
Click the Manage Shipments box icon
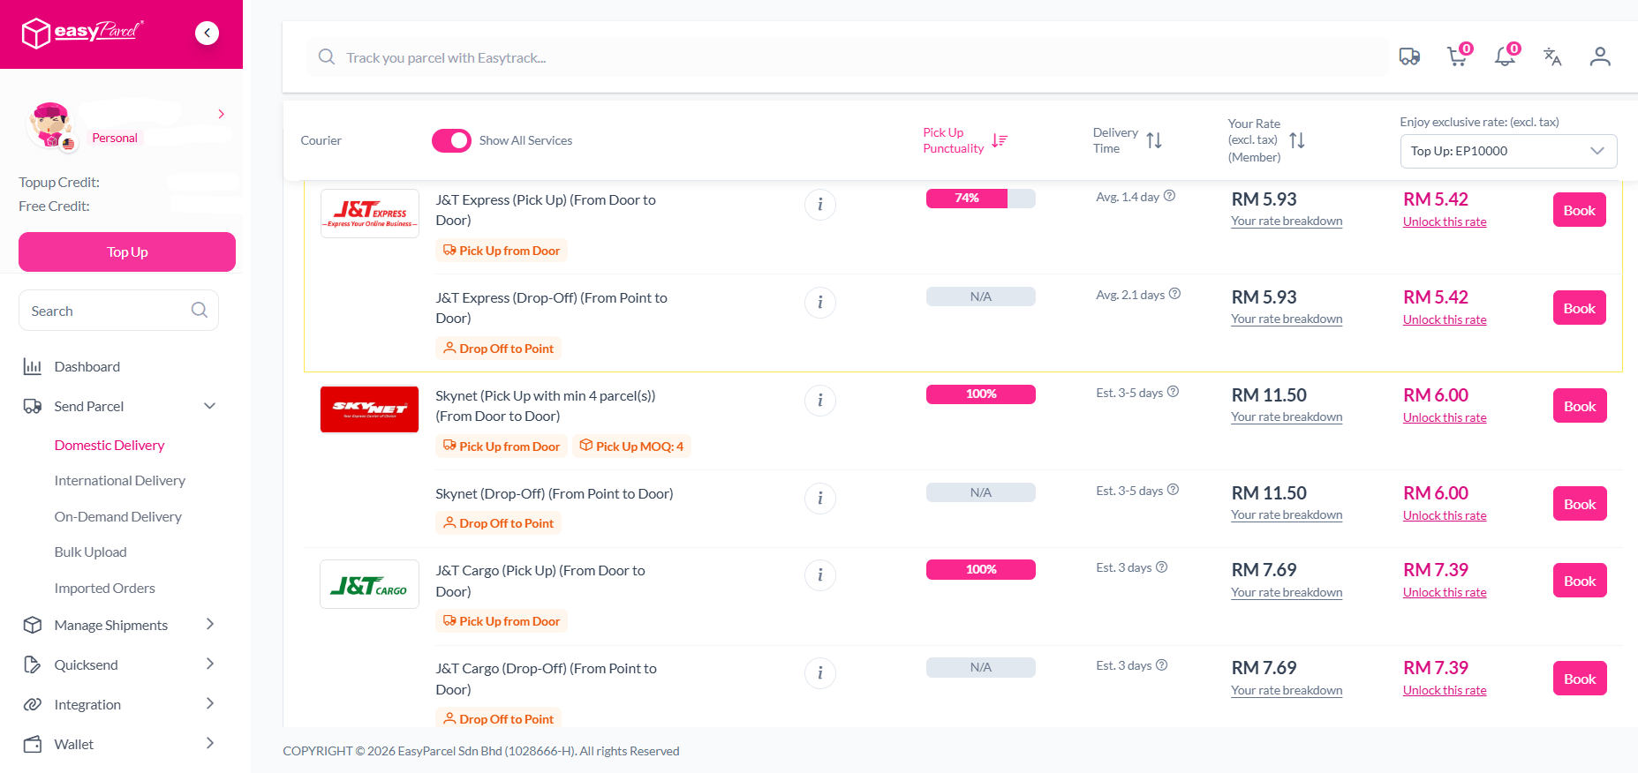[x=33, y=625]
